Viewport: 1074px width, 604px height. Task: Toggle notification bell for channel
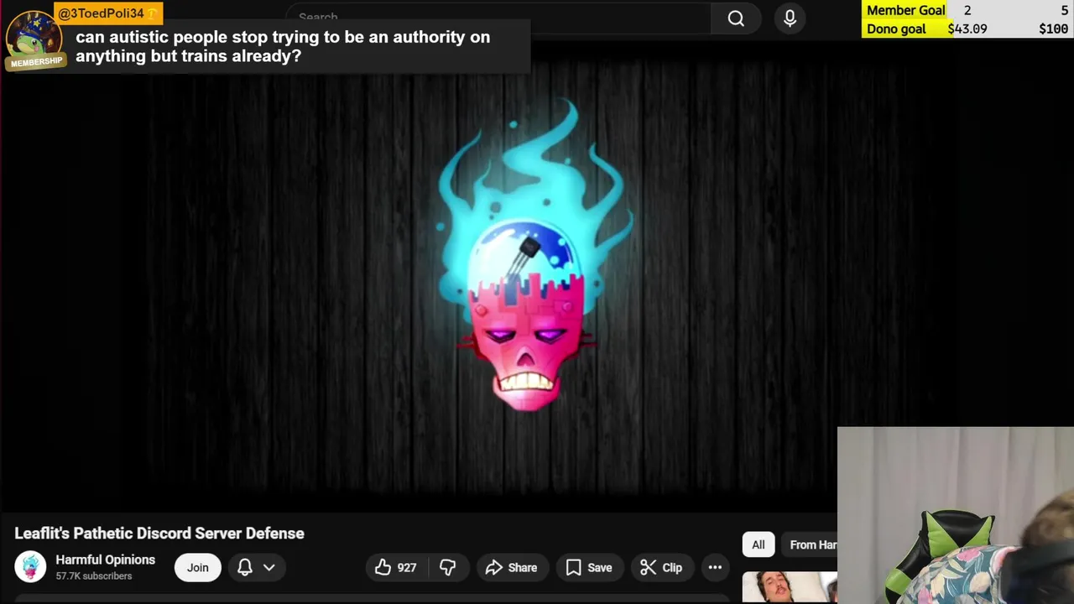point(245,568)
